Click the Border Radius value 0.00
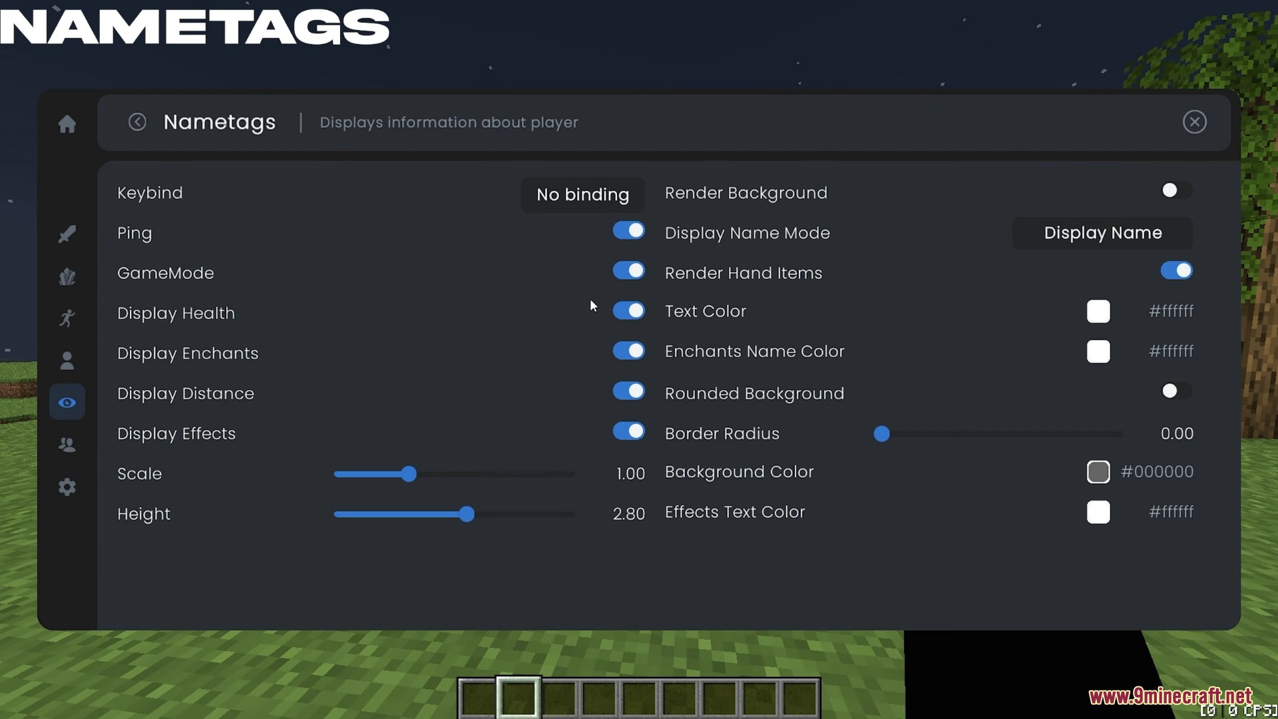The image size is (1278, 719). tap(1177, 433)
